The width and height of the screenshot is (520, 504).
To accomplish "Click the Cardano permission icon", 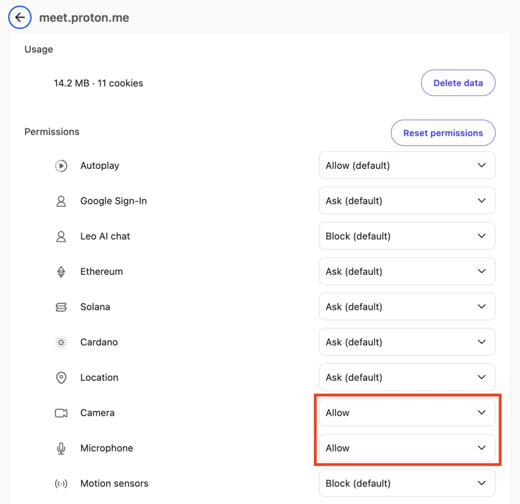I will 61,342.
